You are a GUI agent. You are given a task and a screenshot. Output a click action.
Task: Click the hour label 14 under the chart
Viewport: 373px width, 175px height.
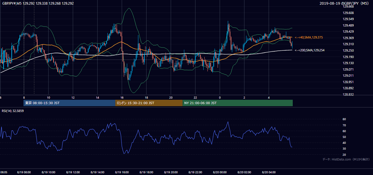point(97,97)
